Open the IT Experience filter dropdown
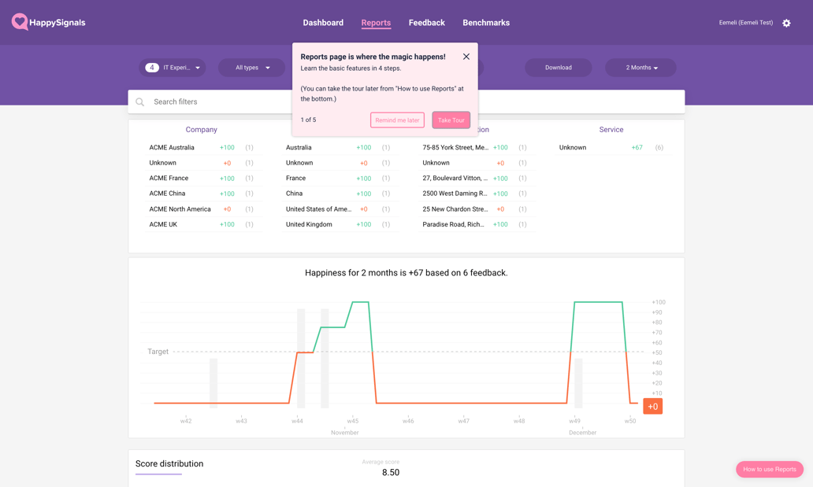This screenshot has height=487, width=813. [x=173, y=68]
